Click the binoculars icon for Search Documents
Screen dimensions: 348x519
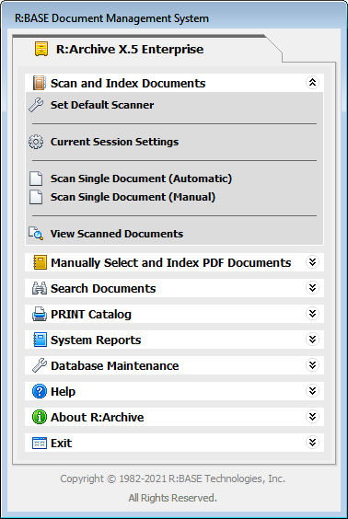pyautogui.click(x=40, y=288)
